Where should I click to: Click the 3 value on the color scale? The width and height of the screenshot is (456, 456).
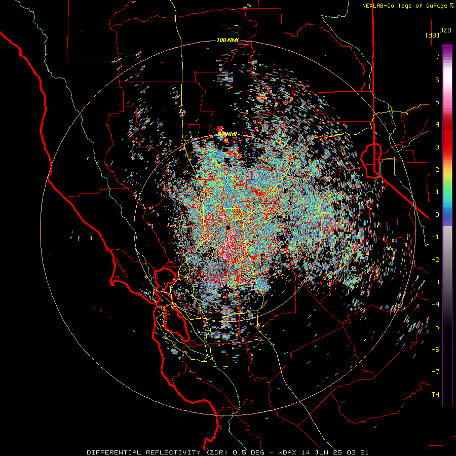[437, 147]
